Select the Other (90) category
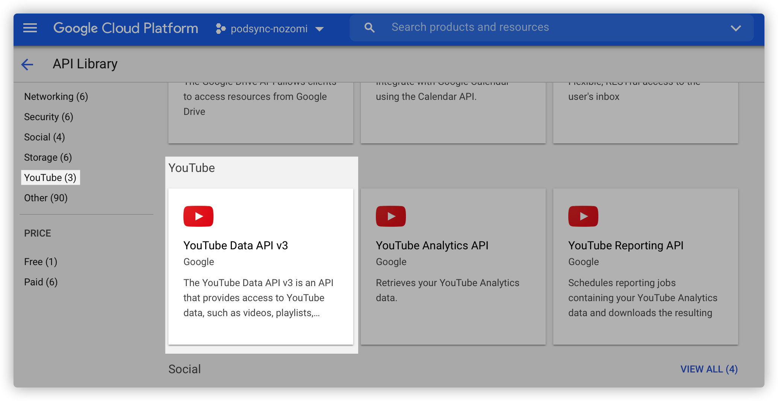The width and height of the screenshot is (778, 401). pyautogui.click(x=46, y=198)
